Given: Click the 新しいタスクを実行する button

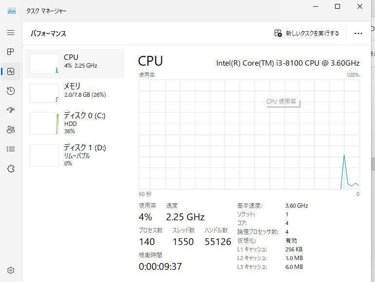Looking at the screenshot, I should [x=307, y=34].
